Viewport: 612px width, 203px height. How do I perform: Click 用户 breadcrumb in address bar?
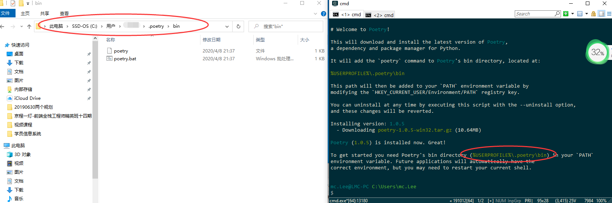111,26
